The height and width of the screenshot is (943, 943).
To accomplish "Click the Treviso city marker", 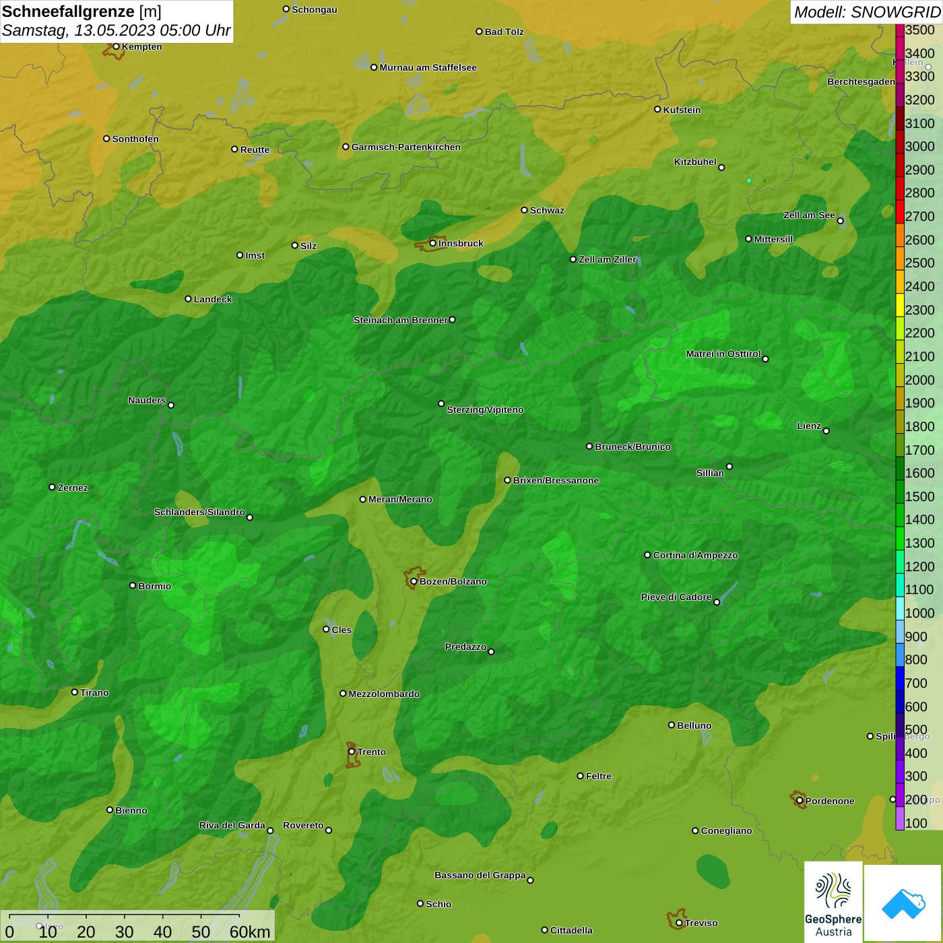I will click(x=679, y=923).
